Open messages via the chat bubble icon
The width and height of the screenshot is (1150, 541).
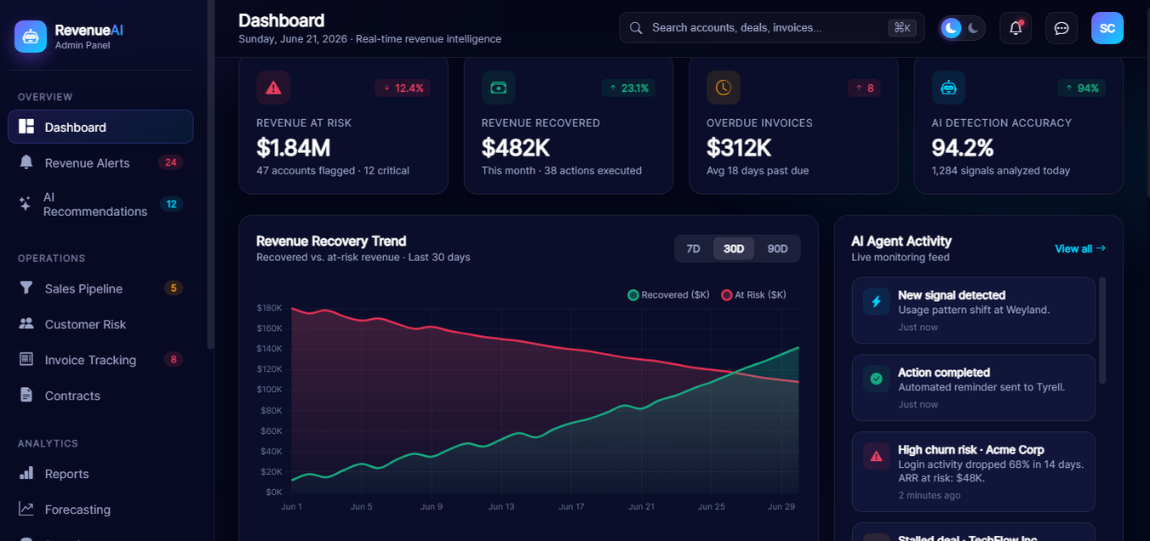pos(1061,28)
